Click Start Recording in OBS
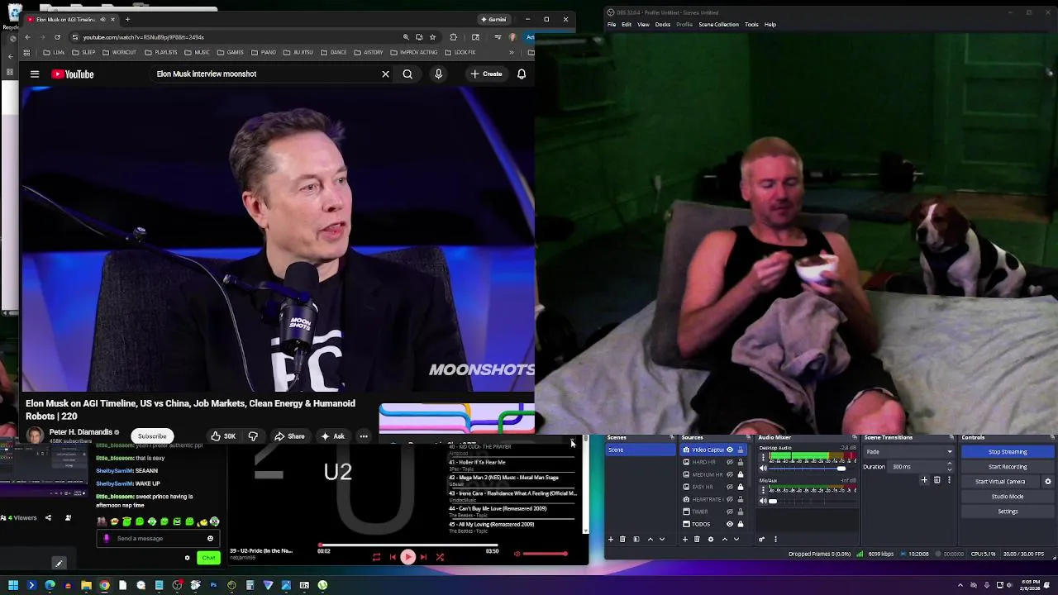Viewport: 1058px width, 595px height. pyautogui.click(x=1008, y=467)
